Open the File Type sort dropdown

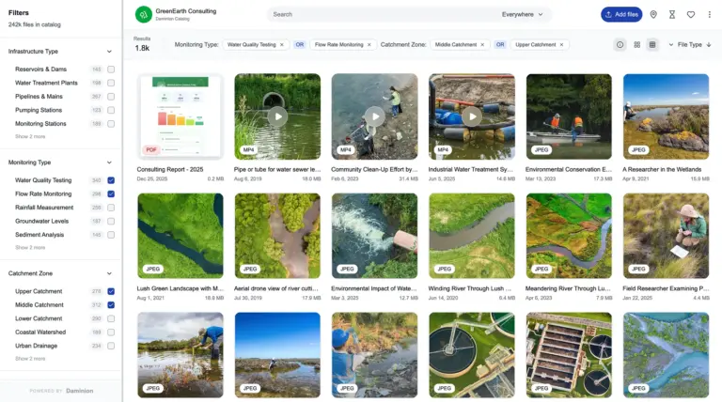pyautogui.click(x=689, y=44)
